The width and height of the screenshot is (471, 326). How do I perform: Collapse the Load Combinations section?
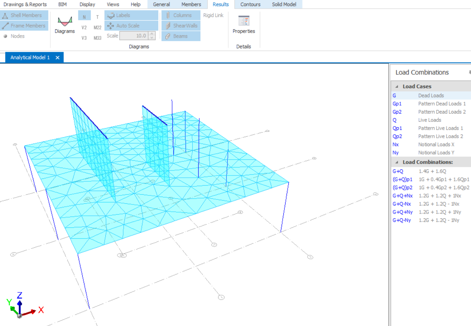(396, 162)
